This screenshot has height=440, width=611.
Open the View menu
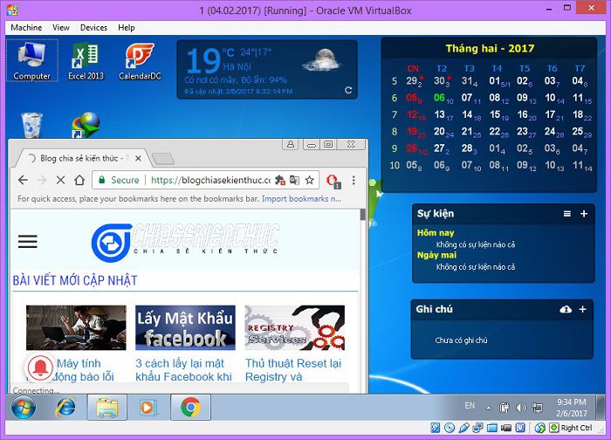click(x=61, y=28)
